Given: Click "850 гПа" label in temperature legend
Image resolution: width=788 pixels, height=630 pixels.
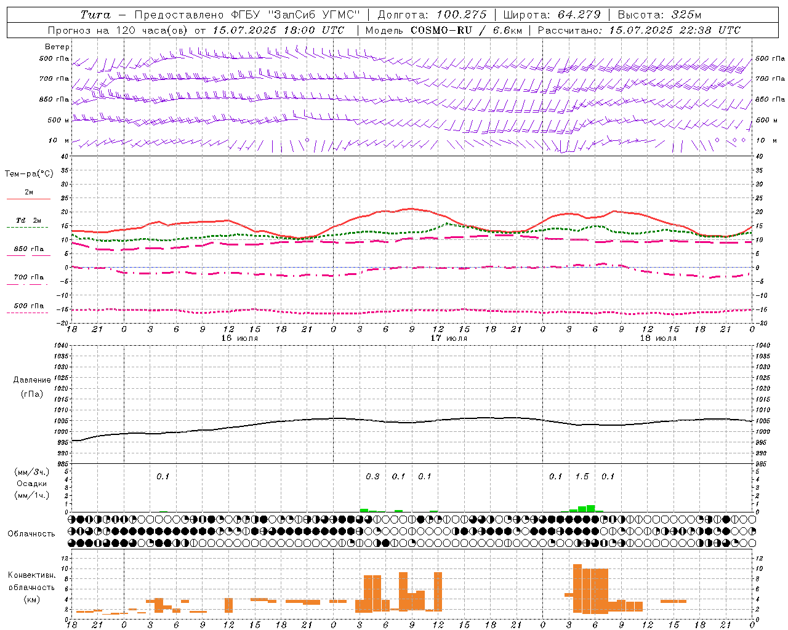Looking at the screenshot, I should 29,249.
